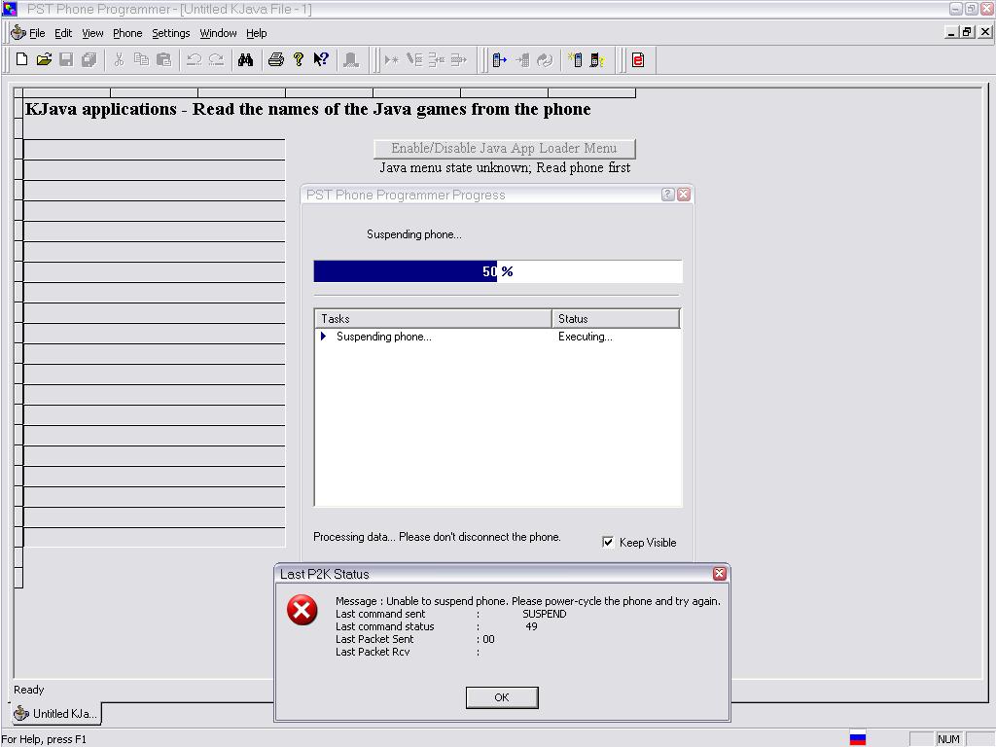Open About with yellow question icon
The image size is (996, 747).
click(299, 59)
